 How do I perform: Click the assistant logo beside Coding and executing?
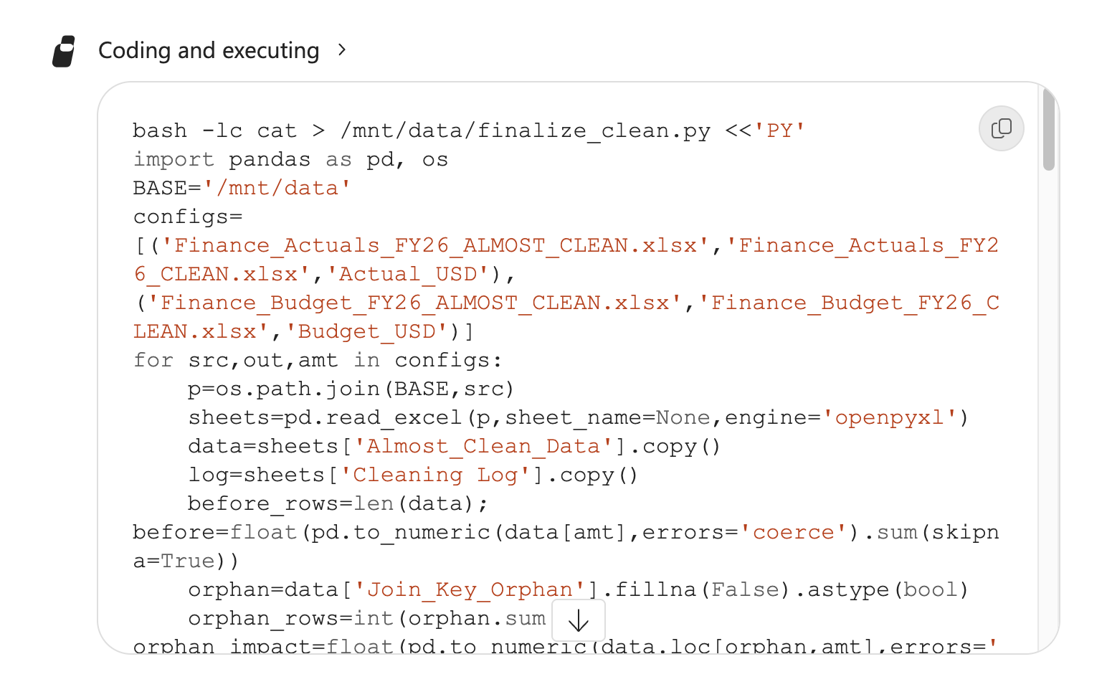[x=65, y=51]
